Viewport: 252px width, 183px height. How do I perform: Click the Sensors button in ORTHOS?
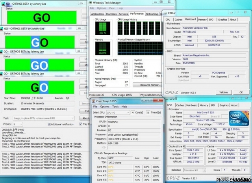coord(85,103)
